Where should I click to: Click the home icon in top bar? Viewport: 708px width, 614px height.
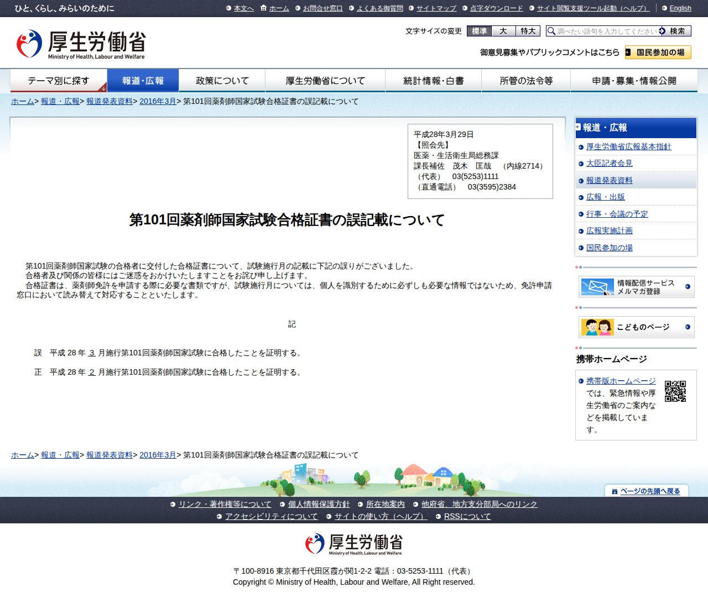[x=263, y=8]
